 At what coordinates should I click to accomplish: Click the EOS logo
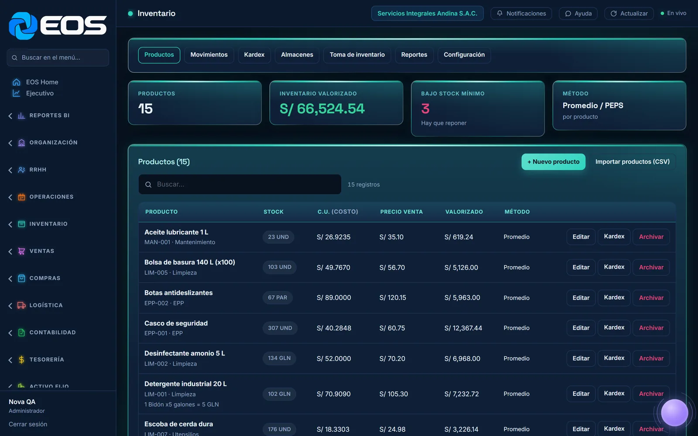tap(58, 26)
